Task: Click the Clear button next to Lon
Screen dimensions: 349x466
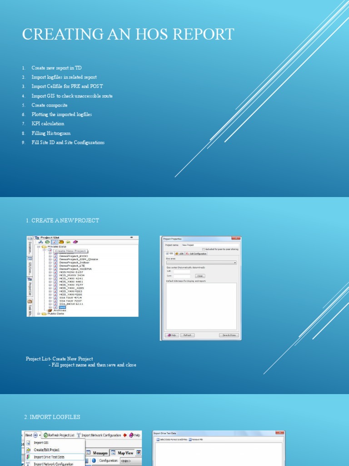Action: click(200, 276)
